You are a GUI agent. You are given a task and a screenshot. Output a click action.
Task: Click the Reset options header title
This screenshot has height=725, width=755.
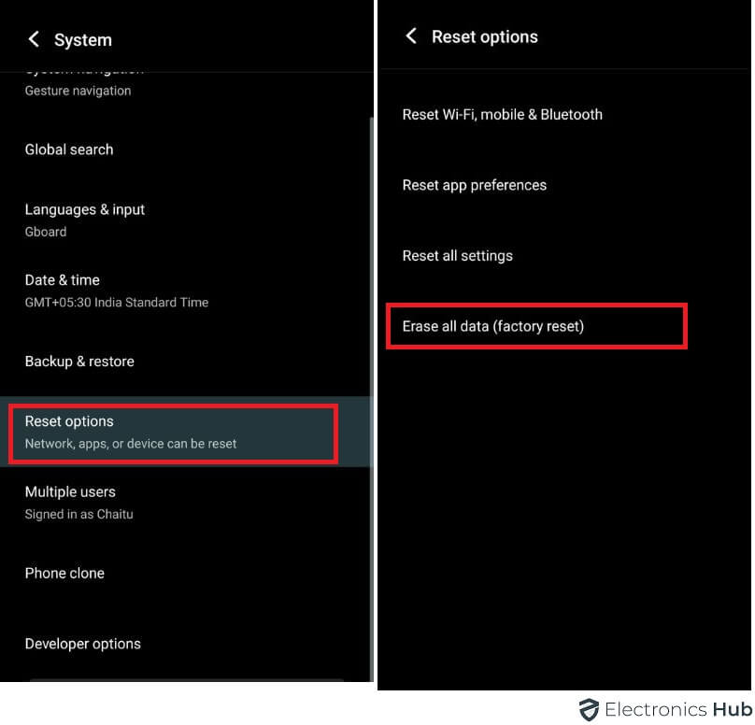(485, 36)
